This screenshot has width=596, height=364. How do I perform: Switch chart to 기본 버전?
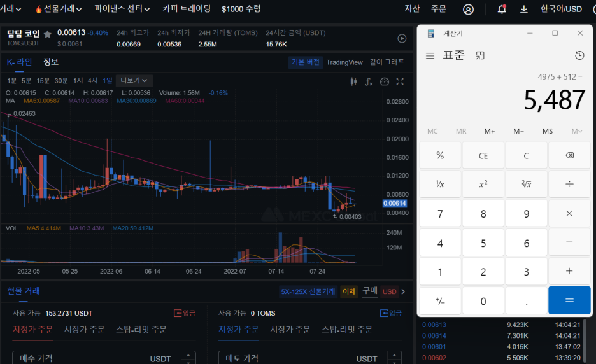(306, 62)
